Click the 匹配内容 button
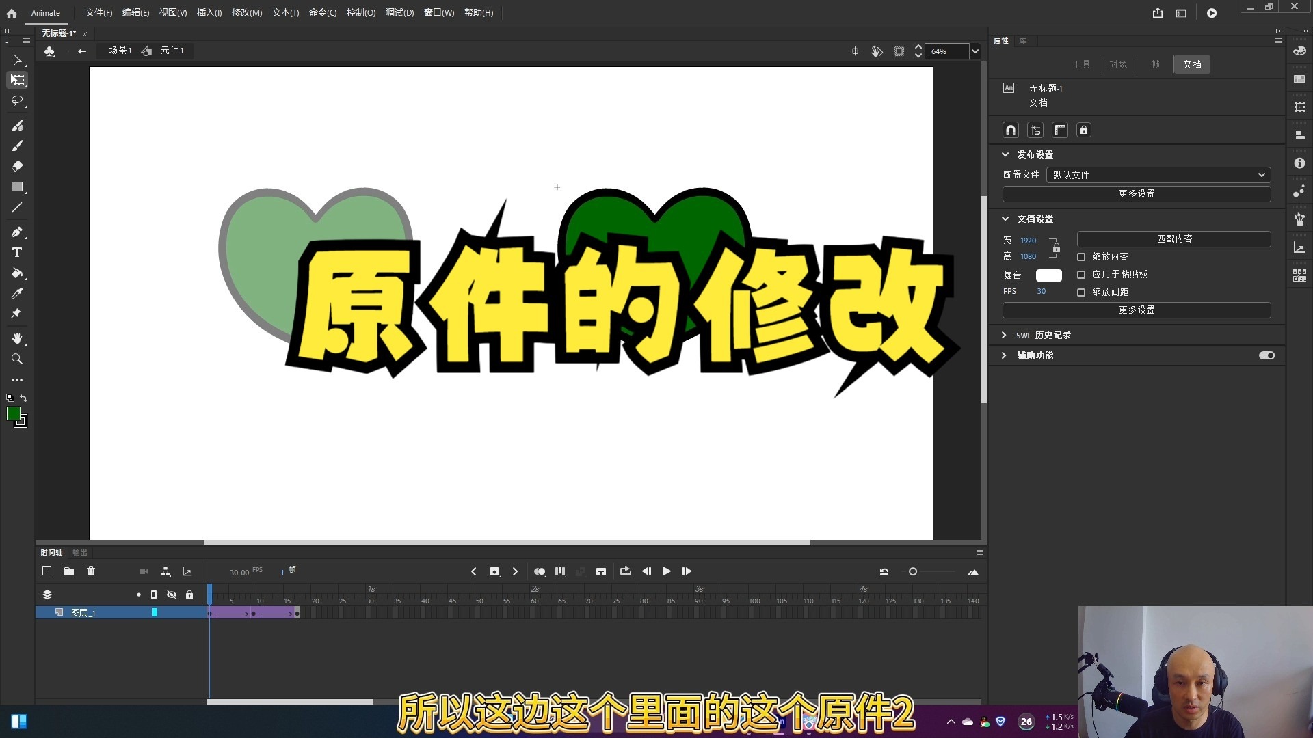Viewport: 1313px width, 738px height. point(1173,238)
